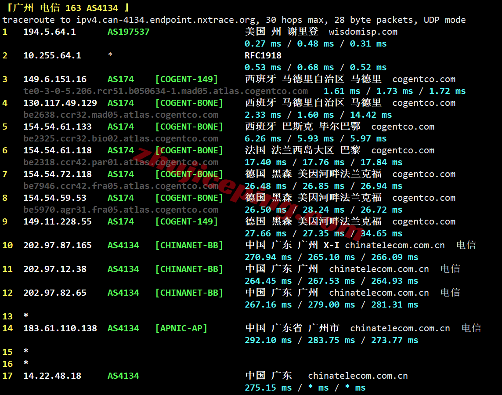
Task: Click be5970.agr31.fra05.atlas.cogentco.com hostname
Action: 121,210
